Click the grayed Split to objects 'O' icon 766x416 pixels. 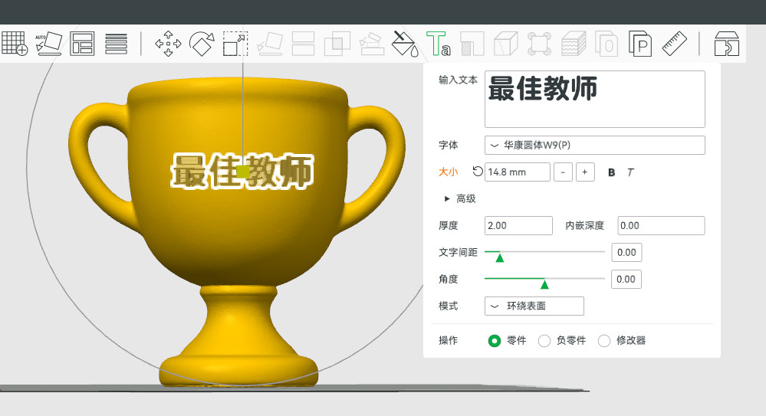click(607, 44)
